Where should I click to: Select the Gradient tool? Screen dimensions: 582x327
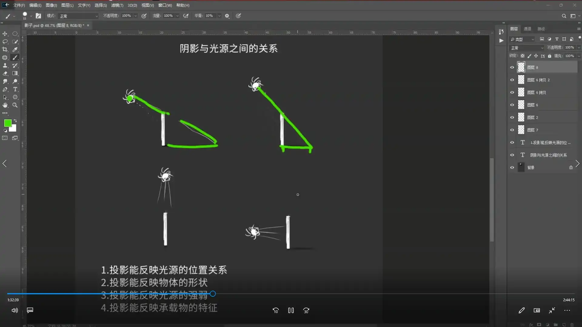(x=15, y=73)
